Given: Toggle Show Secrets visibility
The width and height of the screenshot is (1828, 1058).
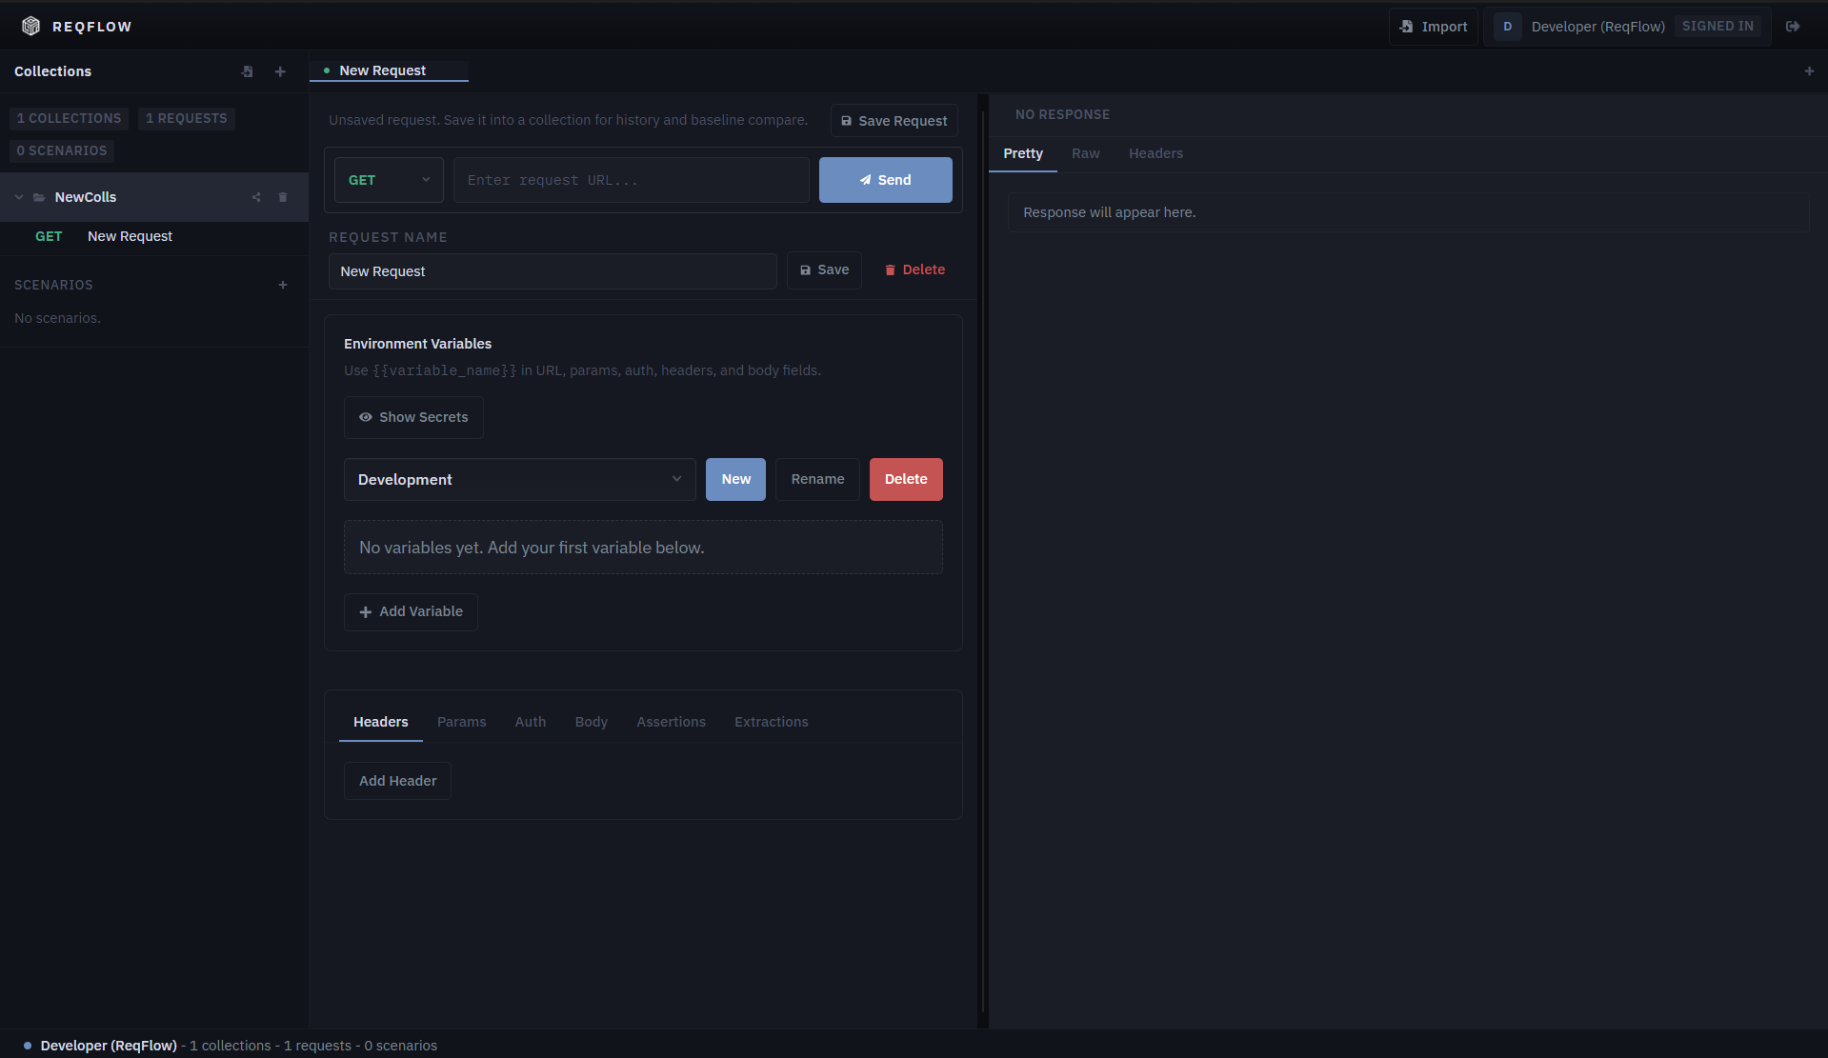Looking at the screenshot, I should pyautogui.click(x=412, y=417).
